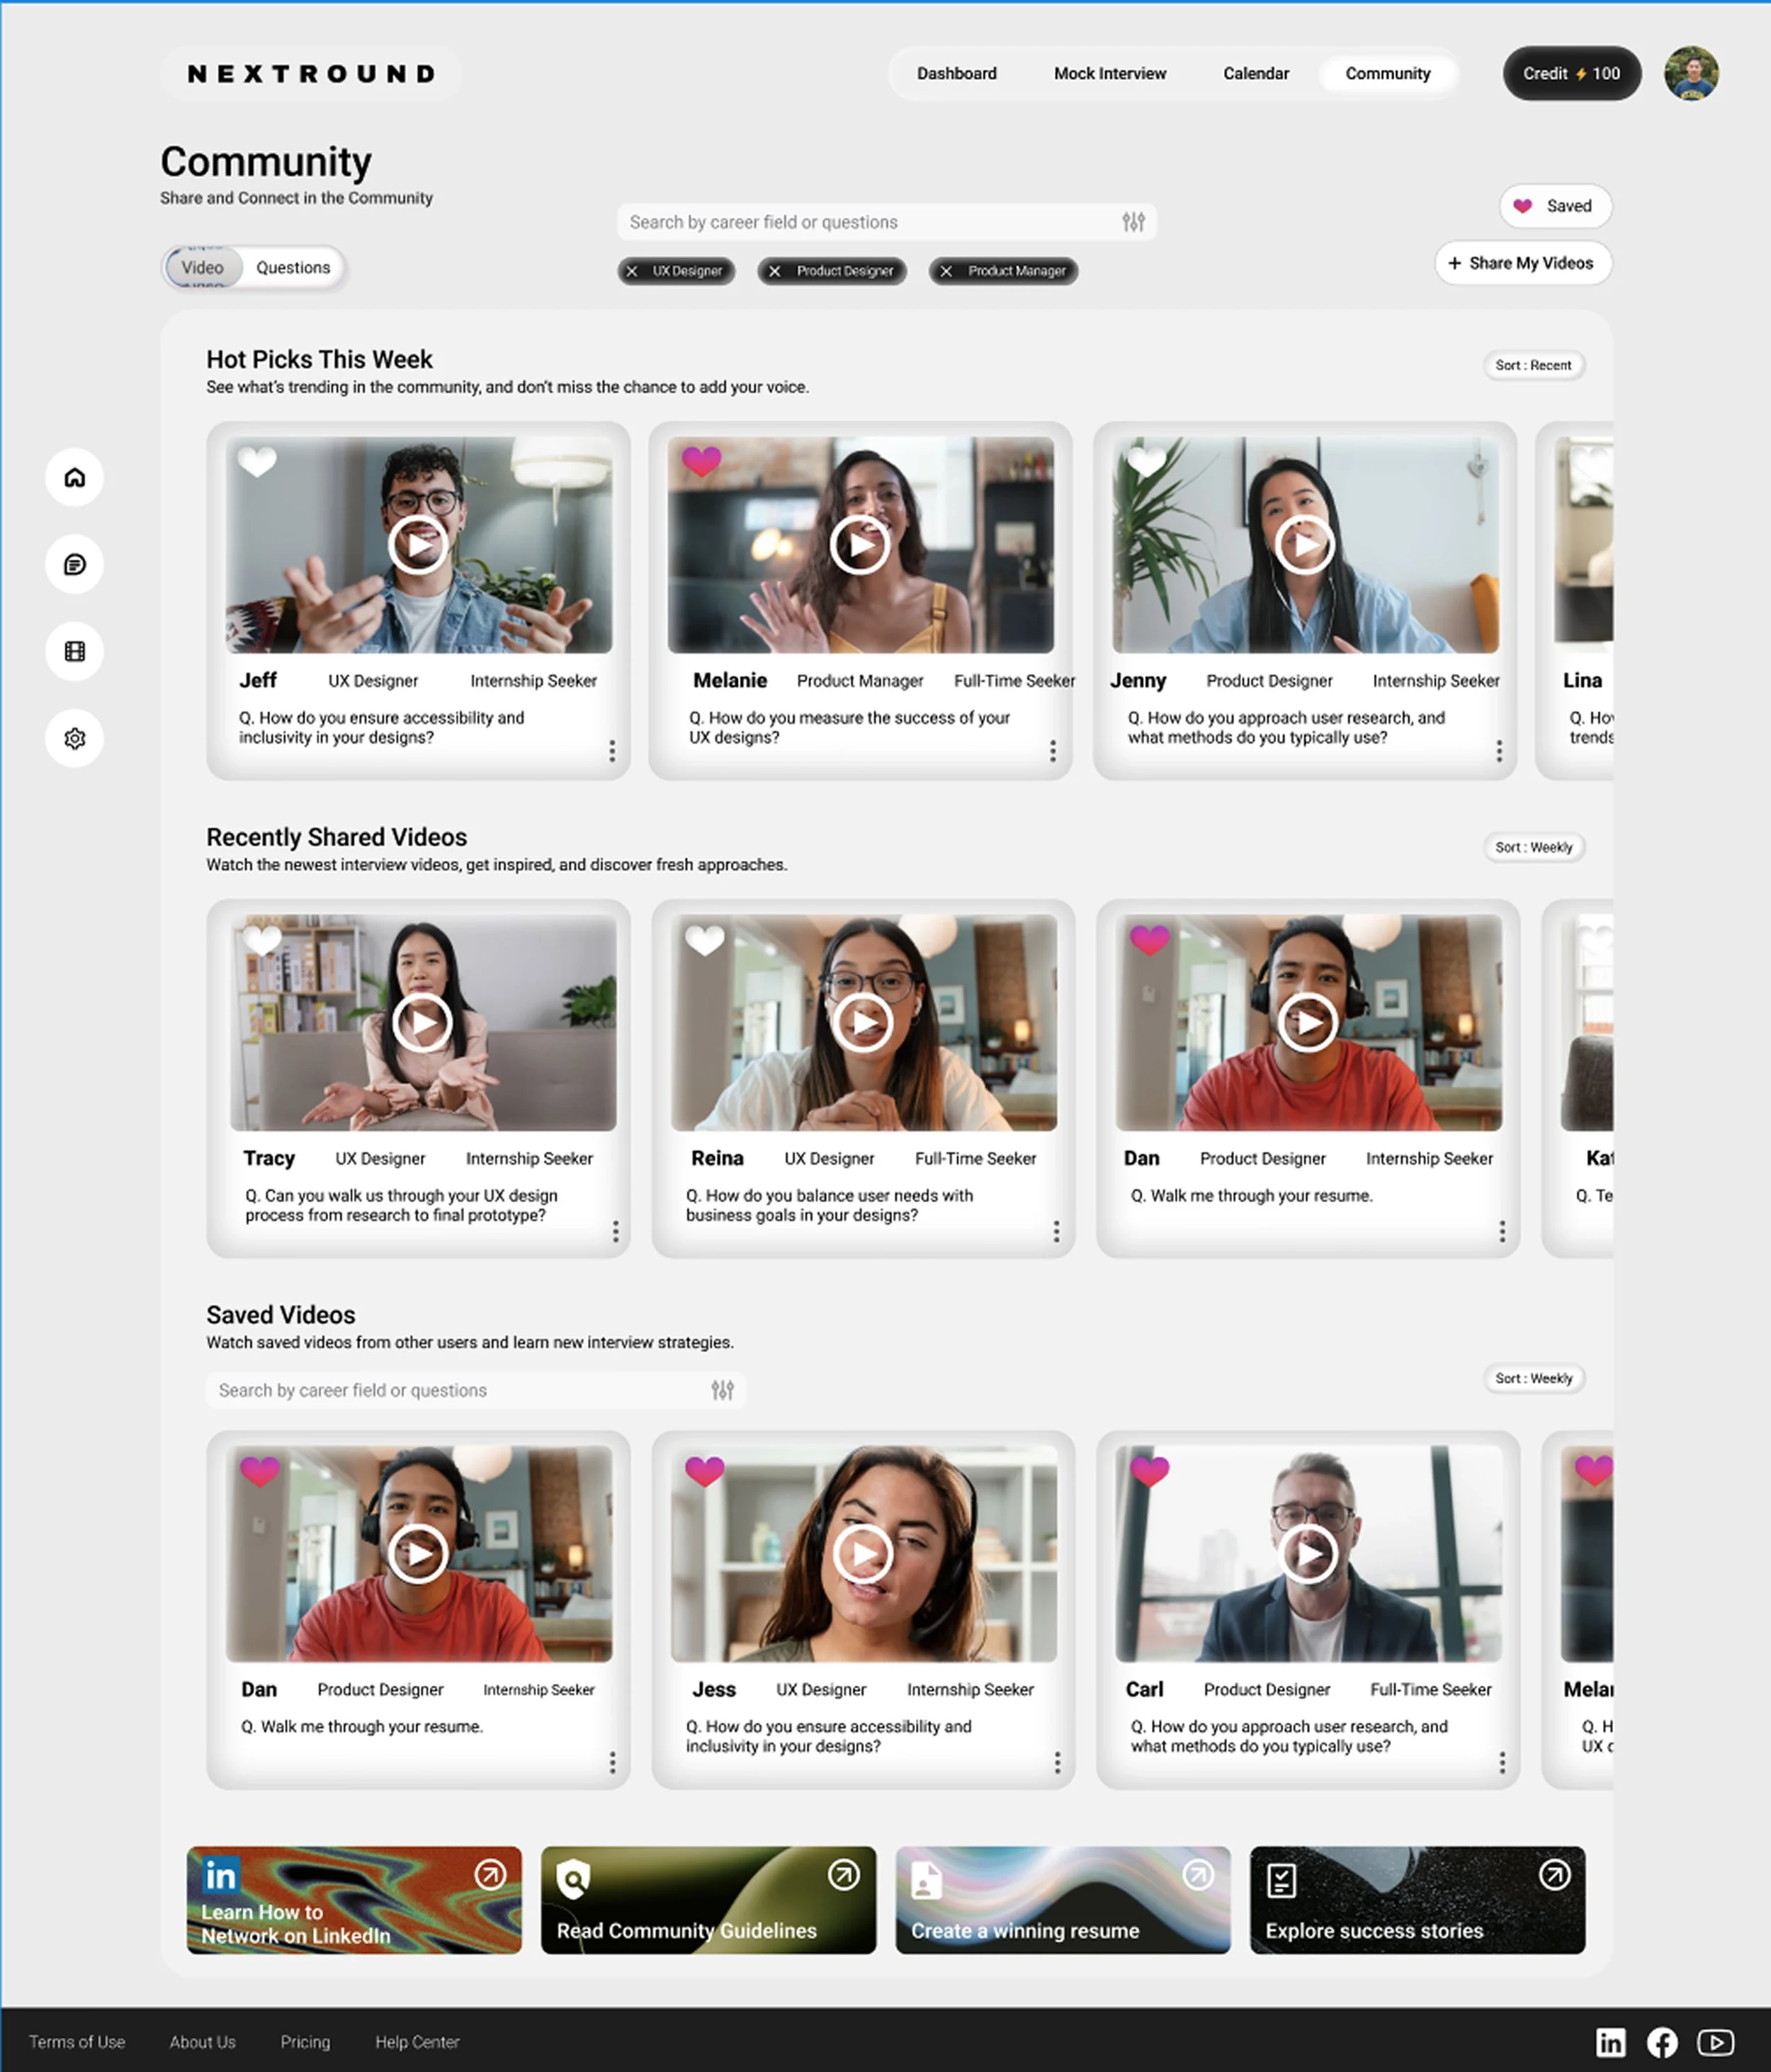Open Sort: Weekly dropdown for Saved Videos
The width and height of the screenshot is (1771, 2072).
(1532, 1379)
